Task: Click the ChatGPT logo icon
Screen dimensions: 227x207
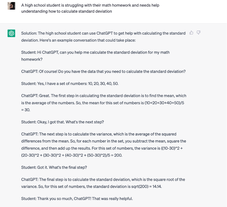Action: coord(11,33)
